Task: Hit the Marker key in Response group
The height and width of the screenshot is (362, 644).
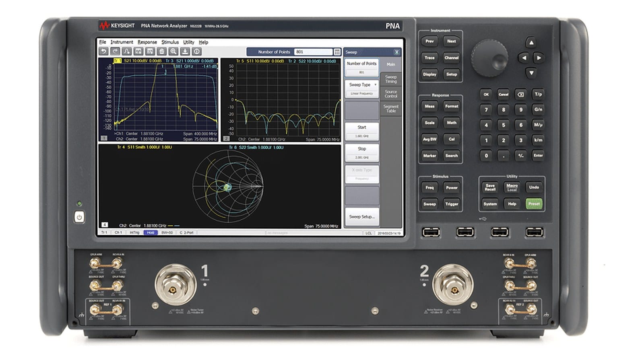Action: [x=429, y=156]
